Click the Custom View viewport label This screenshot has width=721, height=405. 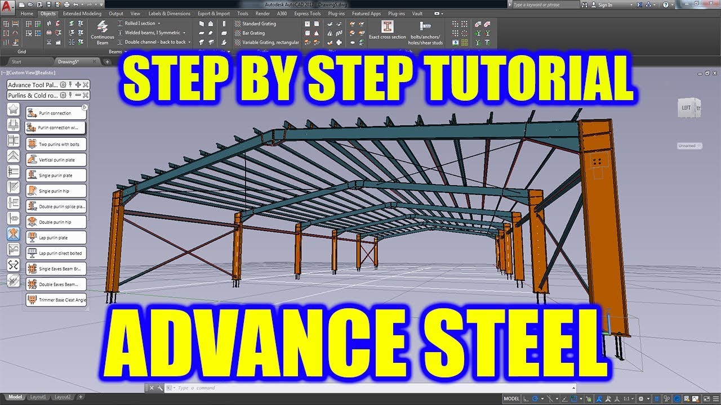pyautogui.click(x=23, y=74)
